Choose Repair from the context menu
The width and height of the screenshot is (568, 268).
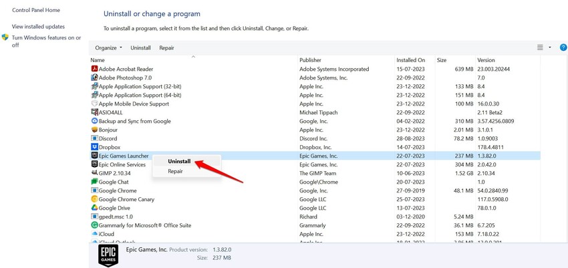click(175, 171)
